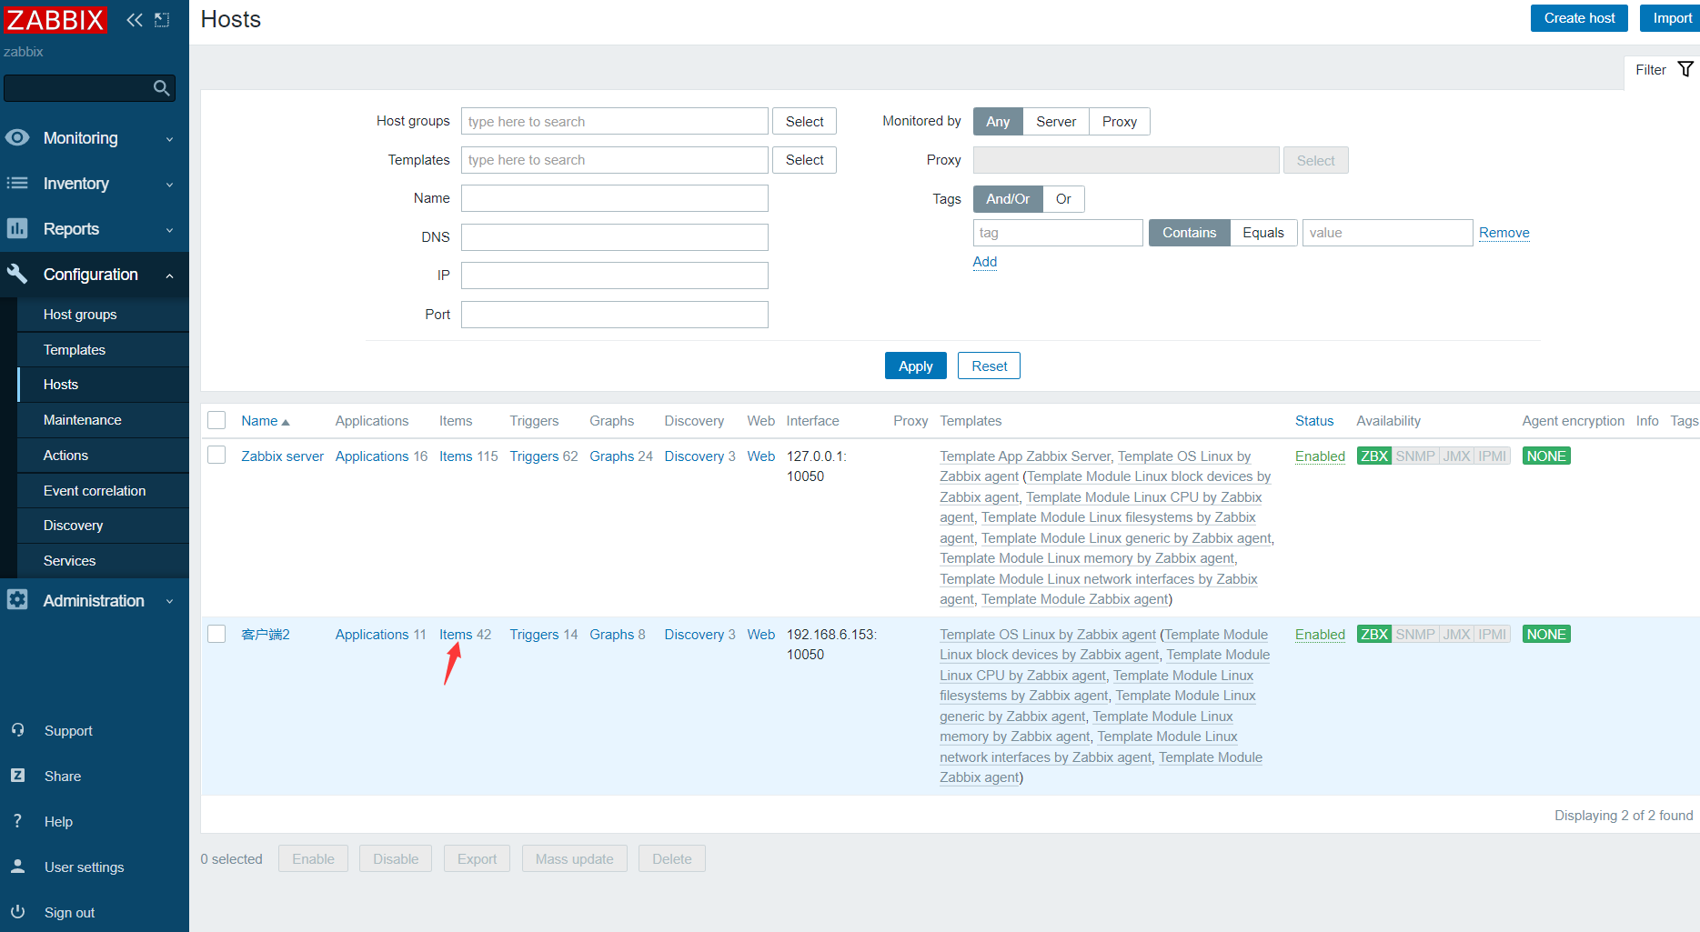Viewport: 1700px width, 932px height.
Task: Open Maintenance in Configuration menu
Action: pyautogui.click(x=103, y=419)
